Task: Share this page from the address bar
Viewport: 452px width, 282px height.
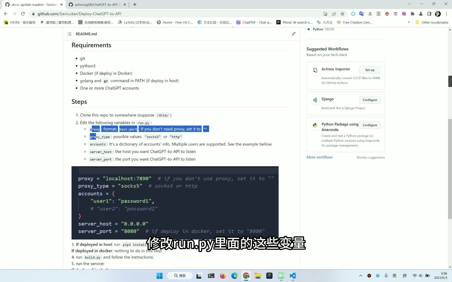Action: tap(334, 14)
